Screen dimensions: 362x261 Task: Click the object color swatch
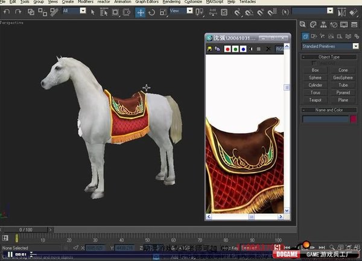(x=354, y=119)
